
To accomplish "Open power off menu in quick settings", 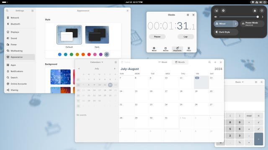I will pyautogui.click(x=262, y=10).
